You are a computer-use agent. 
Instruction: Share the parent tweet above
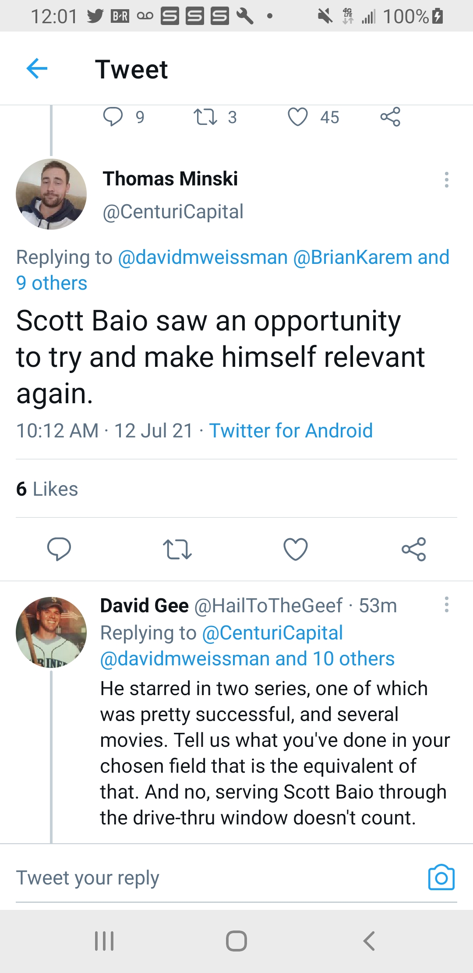(390, 117)
